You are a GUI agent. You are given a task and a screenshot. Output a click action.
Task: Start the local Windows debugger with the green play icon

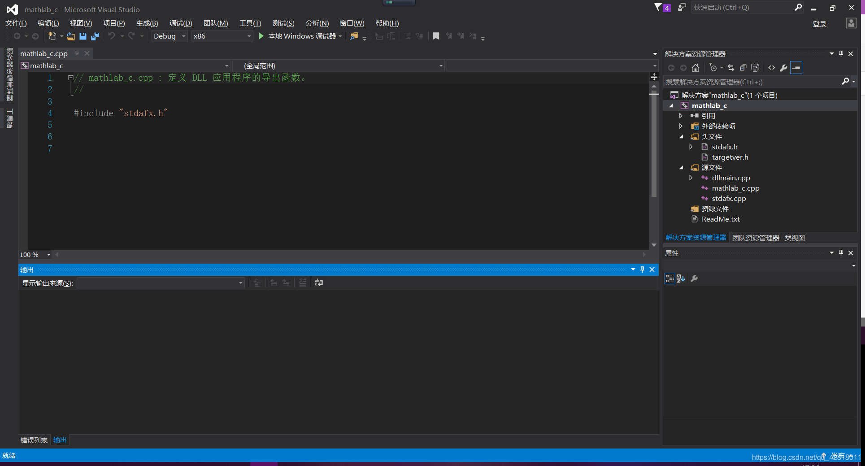click(x=261, y=36)
